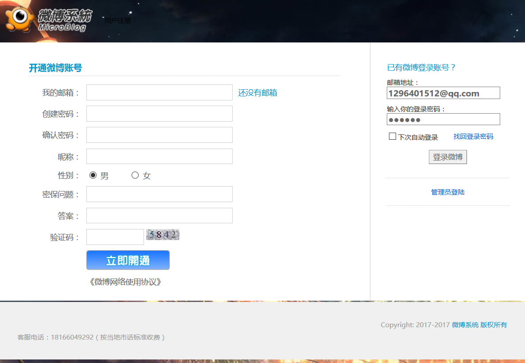
Task: Click the 登录微博 login button
Action: [x=447, y=157]
